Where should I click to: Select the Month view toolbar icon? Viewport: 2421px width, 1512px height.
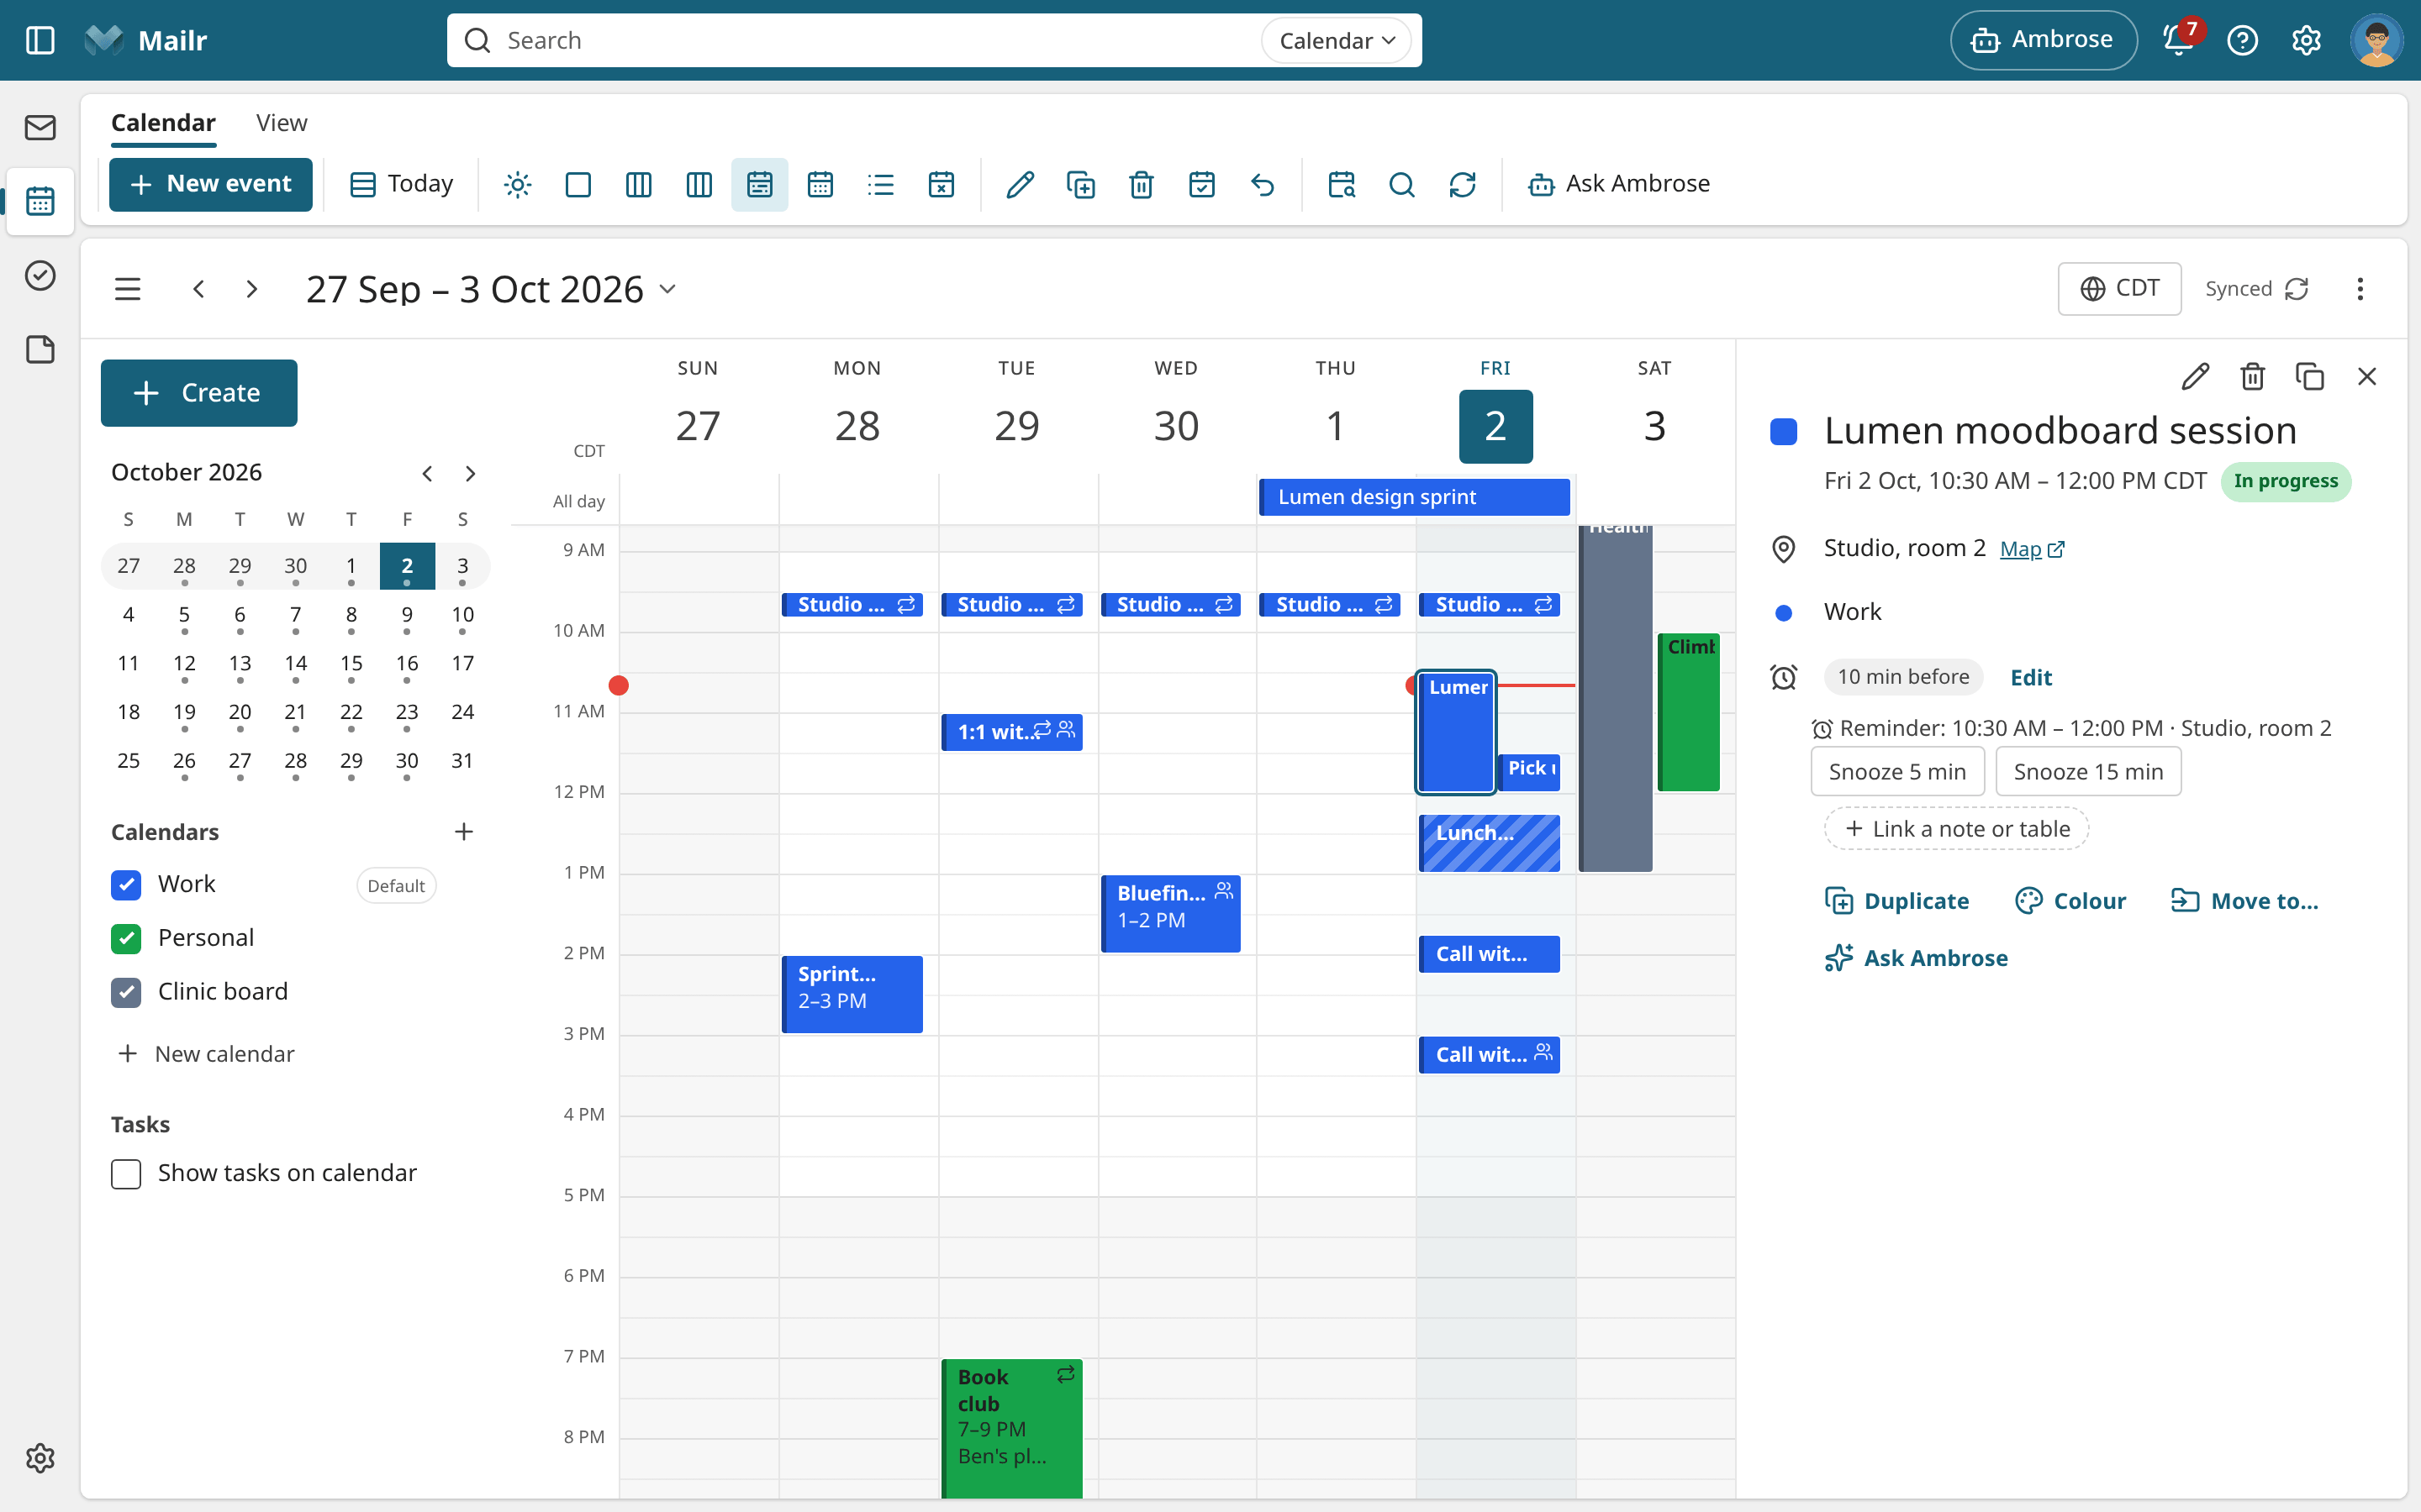point(820,184)
